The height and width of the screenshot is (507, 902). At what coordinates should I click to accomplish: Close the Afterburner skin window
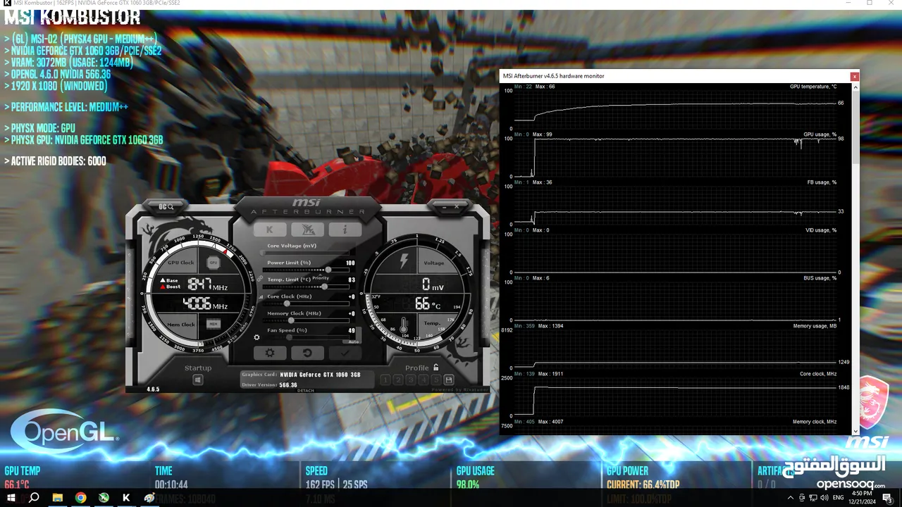point(457,207)
